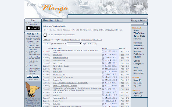Click the small list icon in Tower into the Clouds row

[103, 66]
